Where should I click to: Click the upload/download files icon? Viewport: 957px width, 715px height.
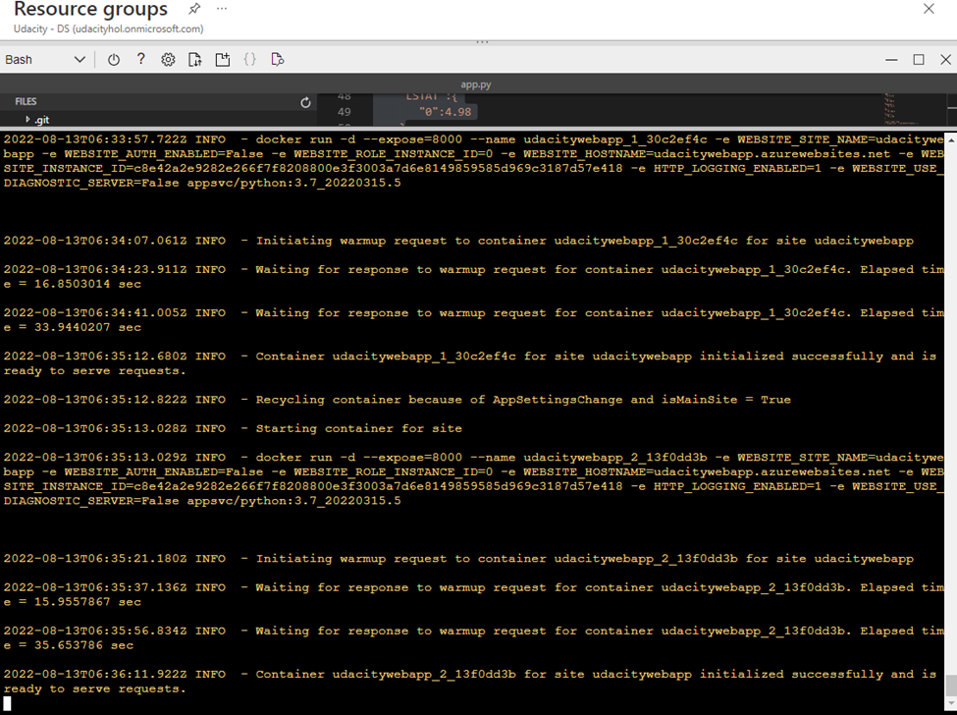[194, 59]
